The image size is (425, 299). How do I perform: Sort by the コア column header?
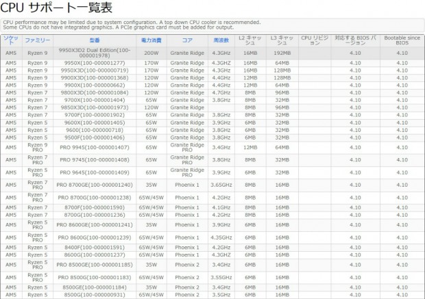pos(187,40)
